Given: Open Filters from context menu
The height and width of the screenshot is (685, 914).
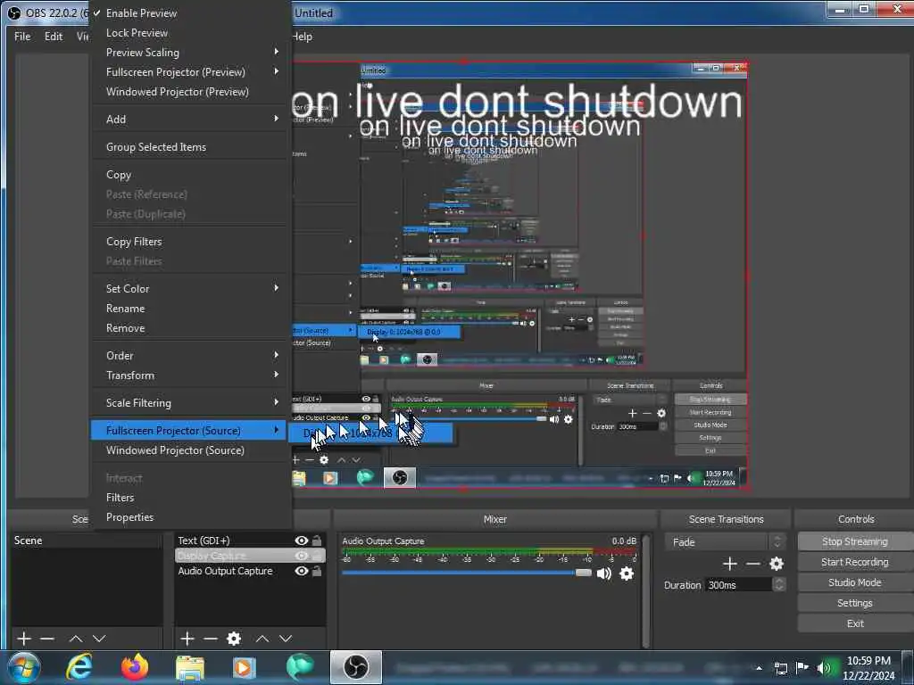Looking at the screenshot, I should click(x=191, y=498).
